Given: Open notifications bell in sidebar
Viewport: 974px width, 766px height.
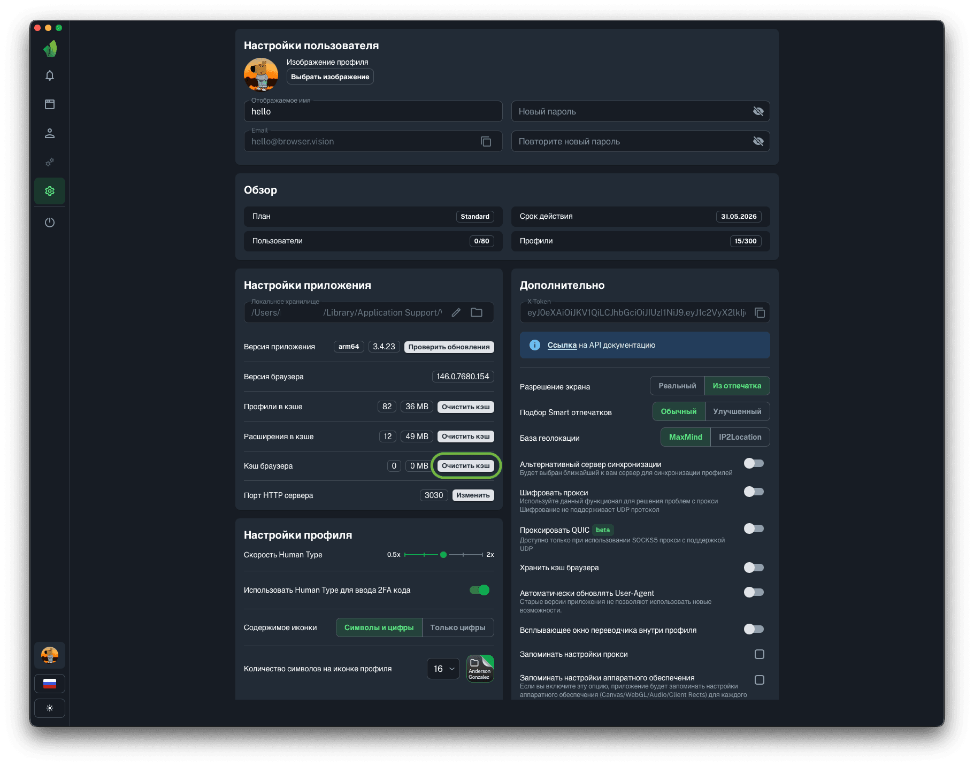Looking at the screenshot, I should pyautogui.click(x=50, y=75).
